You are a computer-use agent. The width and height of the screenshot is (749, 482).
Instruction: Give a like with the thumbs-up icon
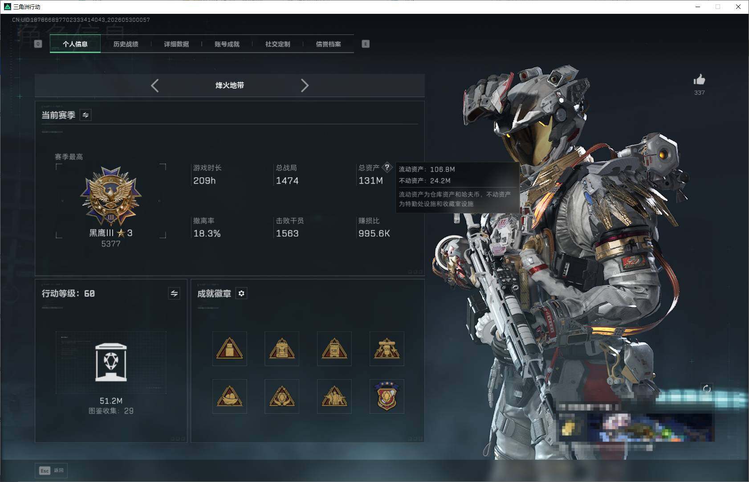point(699,80)
